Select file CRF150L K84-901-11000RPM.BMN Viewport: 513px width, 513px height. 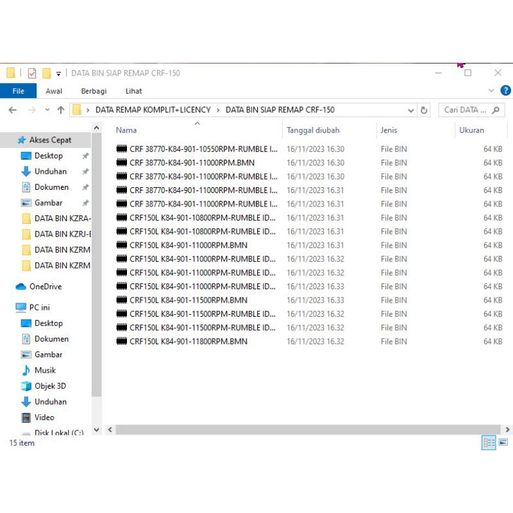pyautogui.click(x=188, y=246)
